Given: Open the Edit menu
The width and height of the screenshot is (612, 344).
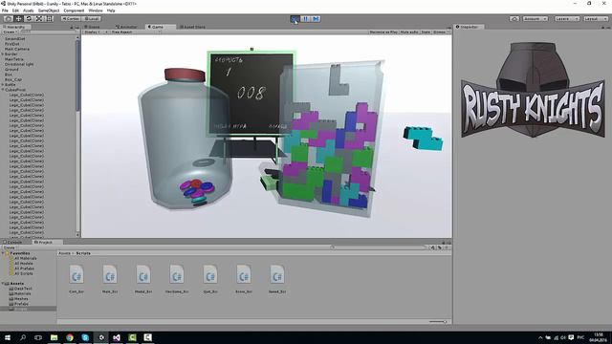Looking at the screenshot, I should click(15, 11).
